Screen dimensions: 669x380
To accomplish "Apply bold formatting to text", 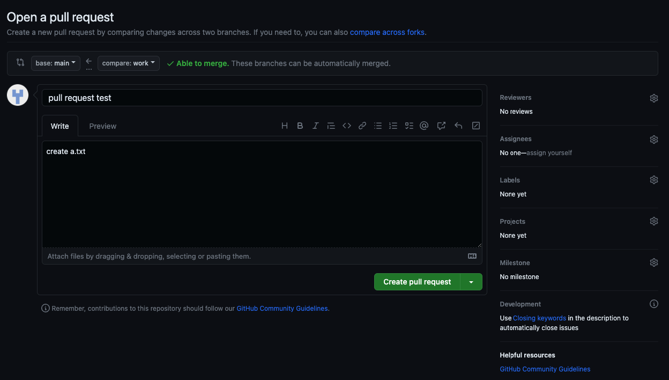I will click(x=300, y=126).
